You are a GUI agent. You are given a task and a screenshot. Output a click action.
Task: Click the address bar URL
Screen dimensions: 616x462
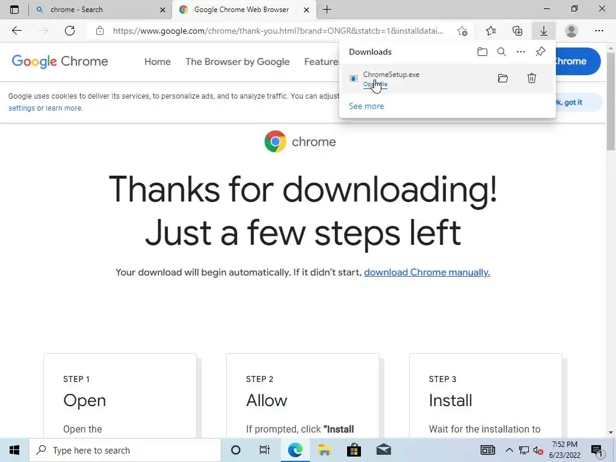tap(278, 31)
